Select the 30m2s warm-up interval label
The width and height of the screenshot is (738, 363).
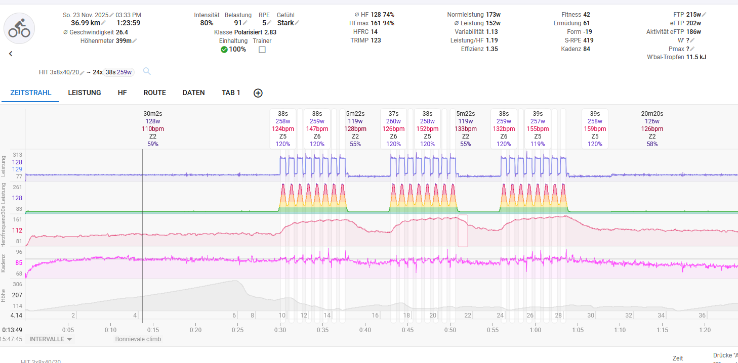152,114
